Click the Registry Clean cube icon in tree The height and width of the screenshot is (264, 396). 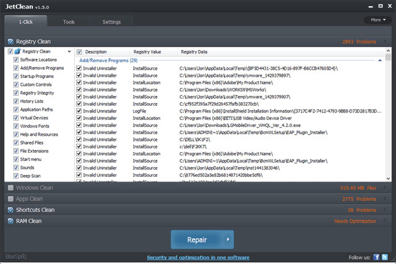(17, 51)
